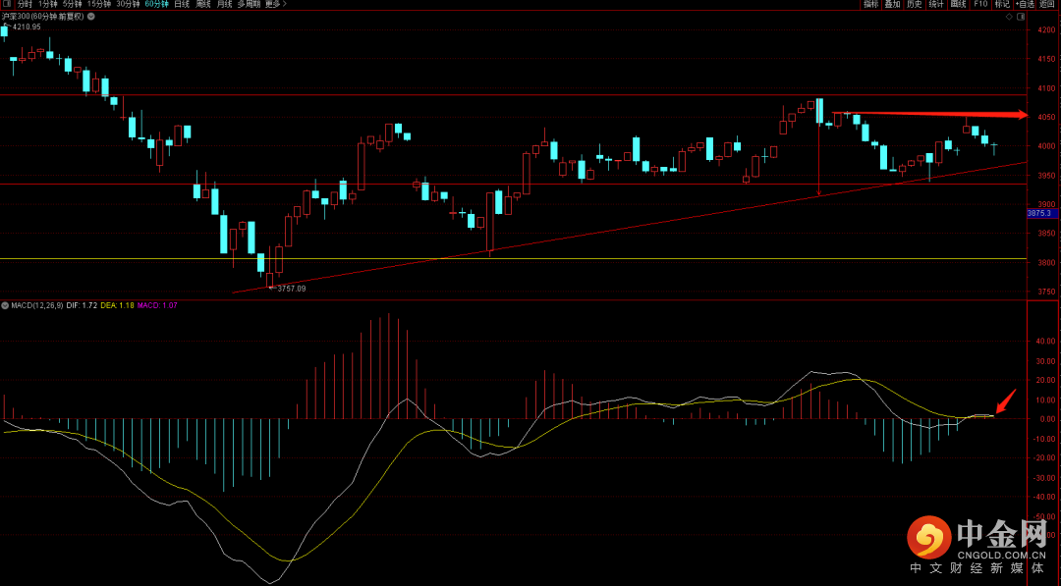The image size is (1061, 586).
Task: Select the 1分钟 period tab
Action: pyautogui.click(x=48, y=4)
